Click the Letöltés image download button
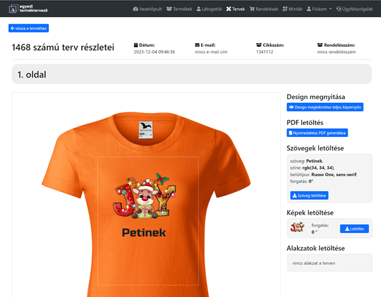The width and height of the screenshot is (381, 297). point(354,228)
